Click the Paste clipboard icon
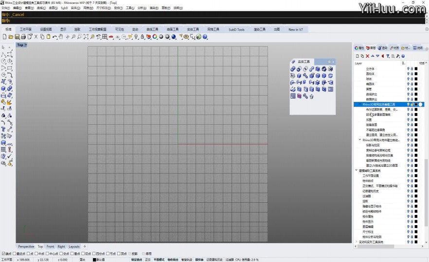429x262 pixels. pyautogui.click(x=49, y=36)
